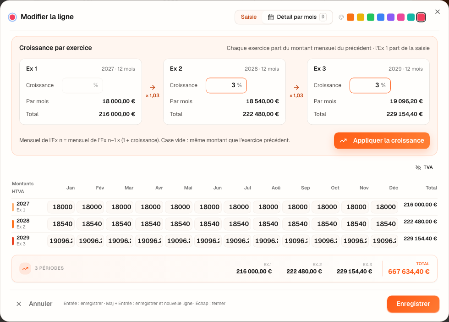Click the 2028 row total 222 480,00 €
Viewport: 449px width, 322px height.
pos(420,222)
